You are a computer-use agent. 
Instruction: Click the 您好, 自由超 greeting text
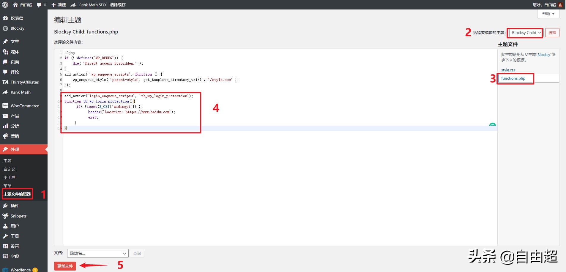click(x=544, y=5)
